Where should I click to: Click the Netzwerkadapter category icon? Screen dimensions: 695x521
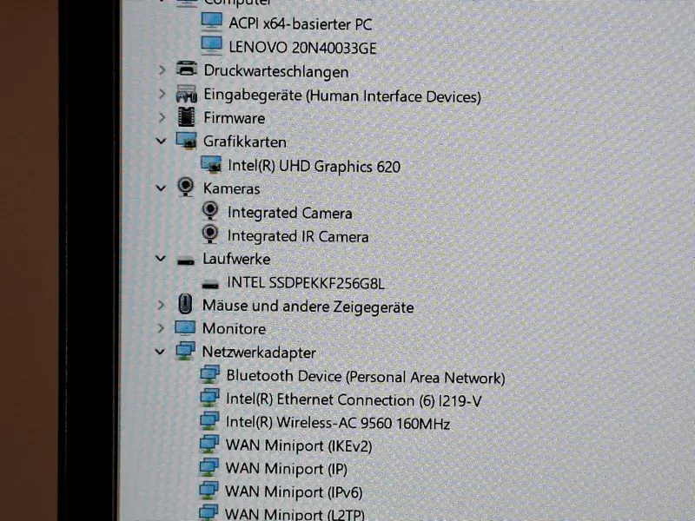185,351
